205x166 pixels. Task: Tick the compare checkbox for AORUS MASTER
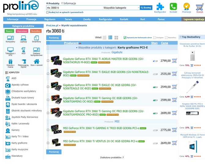48,61
